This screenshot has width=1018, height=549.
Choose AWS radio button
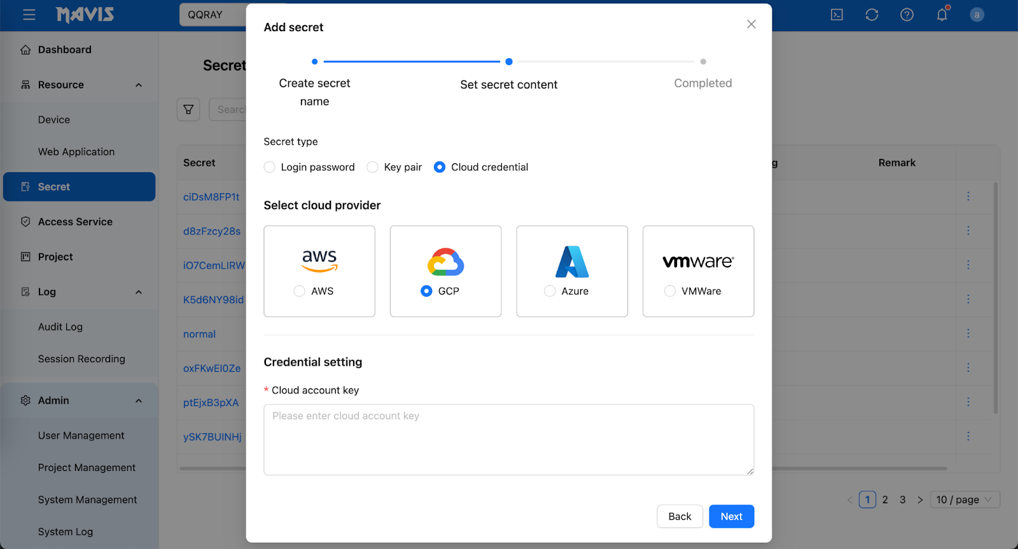click(300, 291)
